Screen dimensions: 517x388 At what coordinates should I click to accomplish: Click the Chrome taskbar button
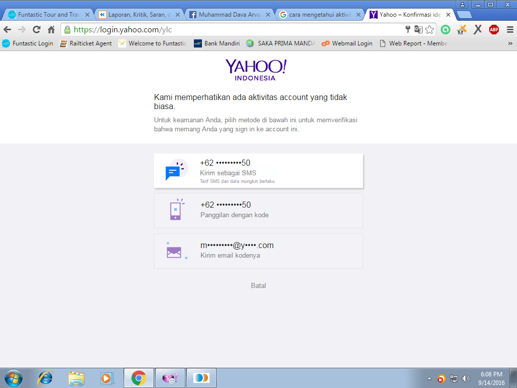139,378
